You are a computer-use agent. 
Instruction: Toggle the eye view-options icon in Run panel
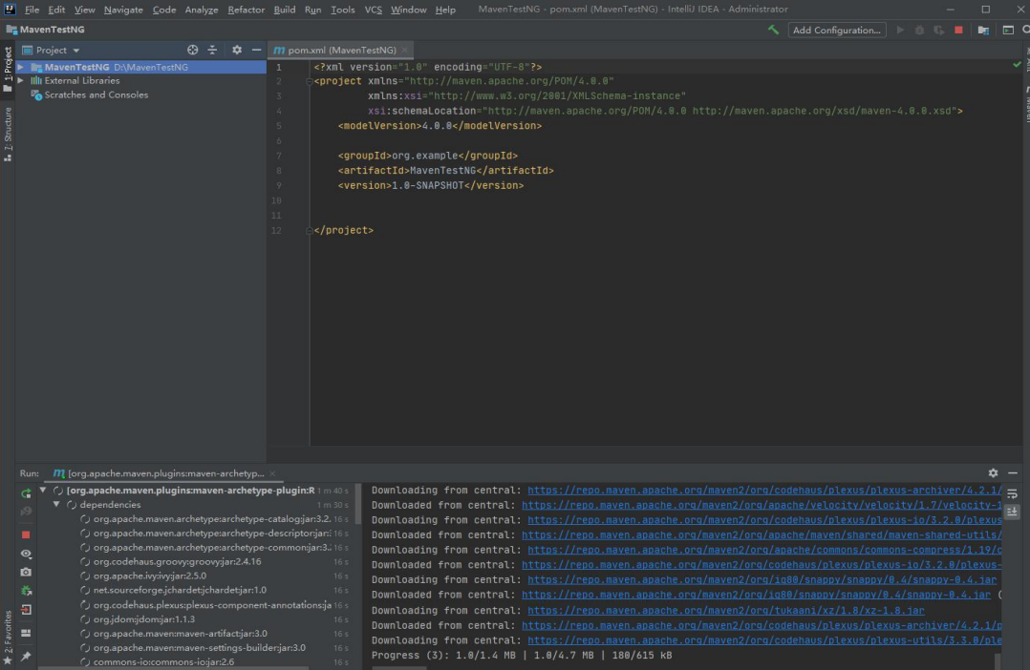(26, 554)
